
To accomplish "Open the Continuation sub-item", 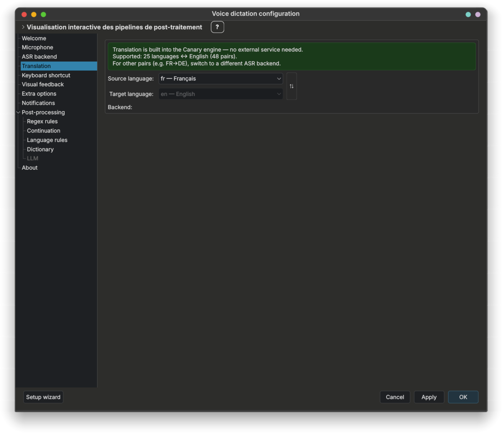I will (x=43, y=131).
